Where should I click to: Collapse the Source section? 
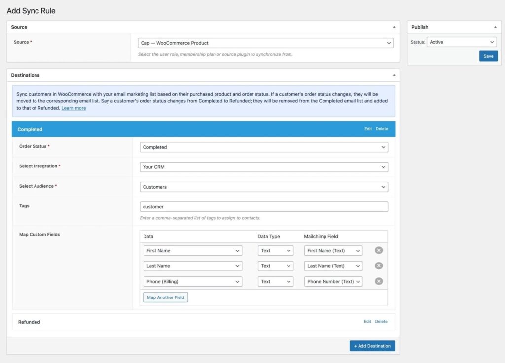pos(394,27)
